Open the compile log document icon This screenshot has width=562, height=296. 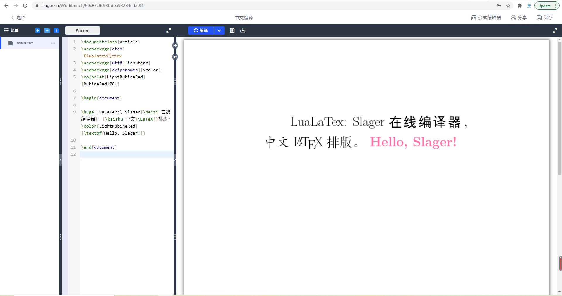[232, 30]
